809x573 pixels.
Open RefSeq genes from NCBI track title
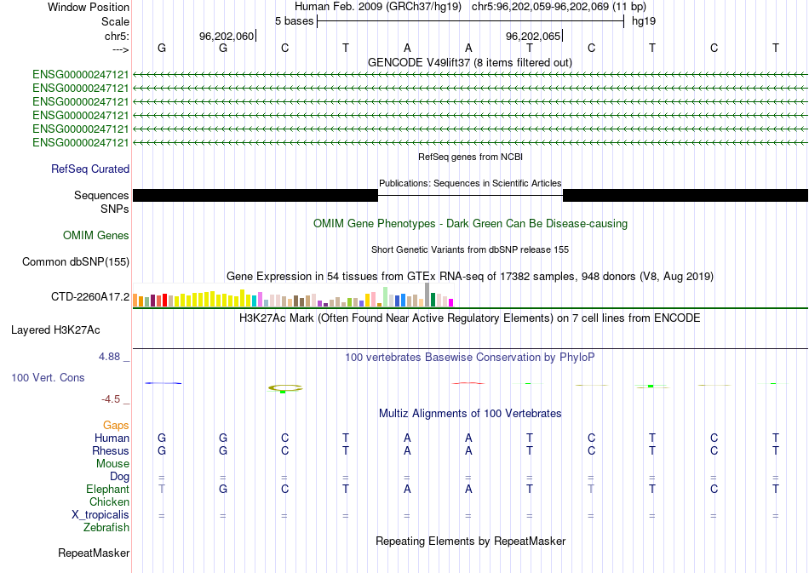[x=470, y=157]
